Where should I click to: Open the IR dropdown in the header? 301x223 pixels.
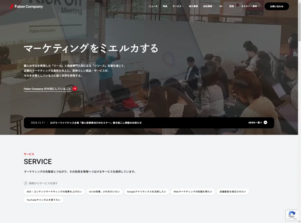click(x=221, y=6)
